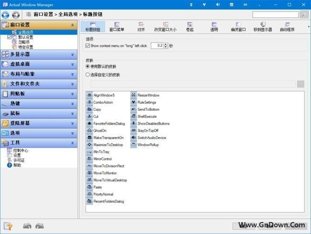311x234 pixels.
Task: Open the 透明 tab
Action: click(x=214, y=27)
